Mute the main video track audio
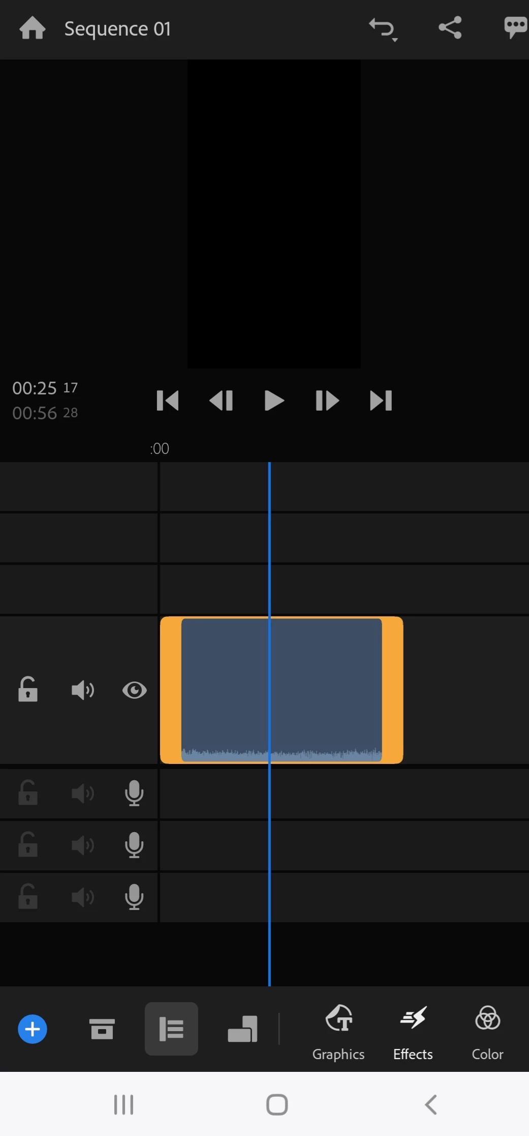The width and height of the screenshot is (529, 1136). [83, 690]
